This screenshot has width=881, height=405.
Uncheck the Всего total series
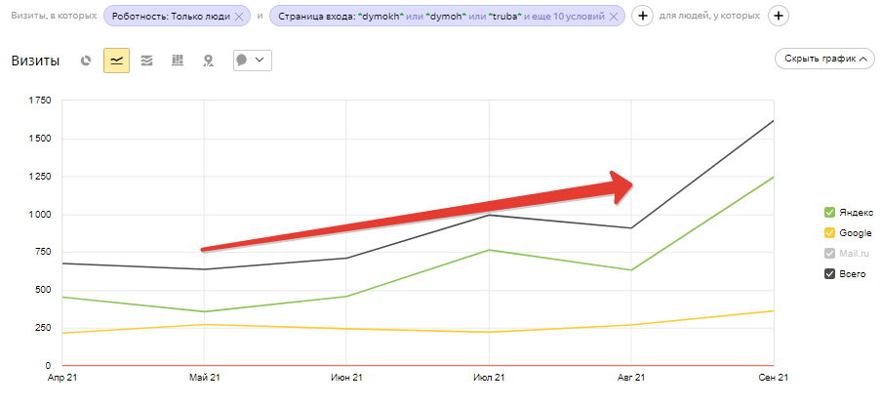pyautogui.click(x=829, y=274)
